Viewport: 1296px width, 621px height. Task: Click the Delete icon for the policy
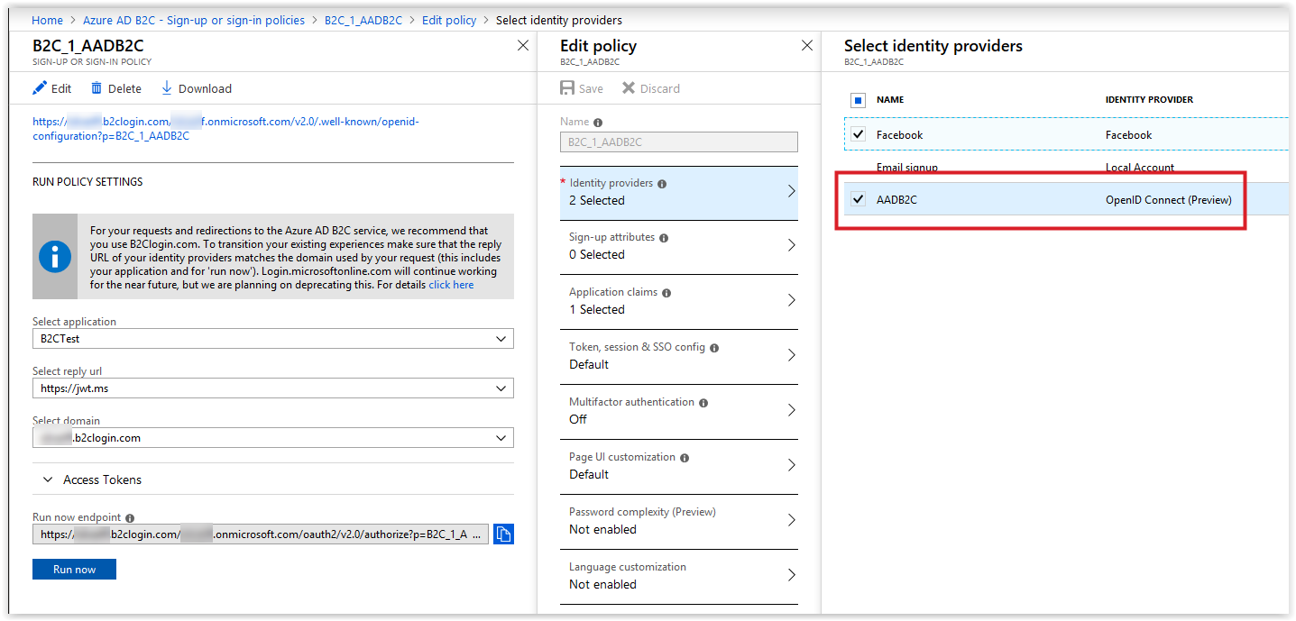pos(97,87)
